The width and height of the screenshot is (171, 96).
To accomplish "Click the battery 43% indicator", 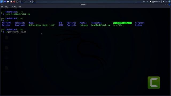I will coord(154,2).
